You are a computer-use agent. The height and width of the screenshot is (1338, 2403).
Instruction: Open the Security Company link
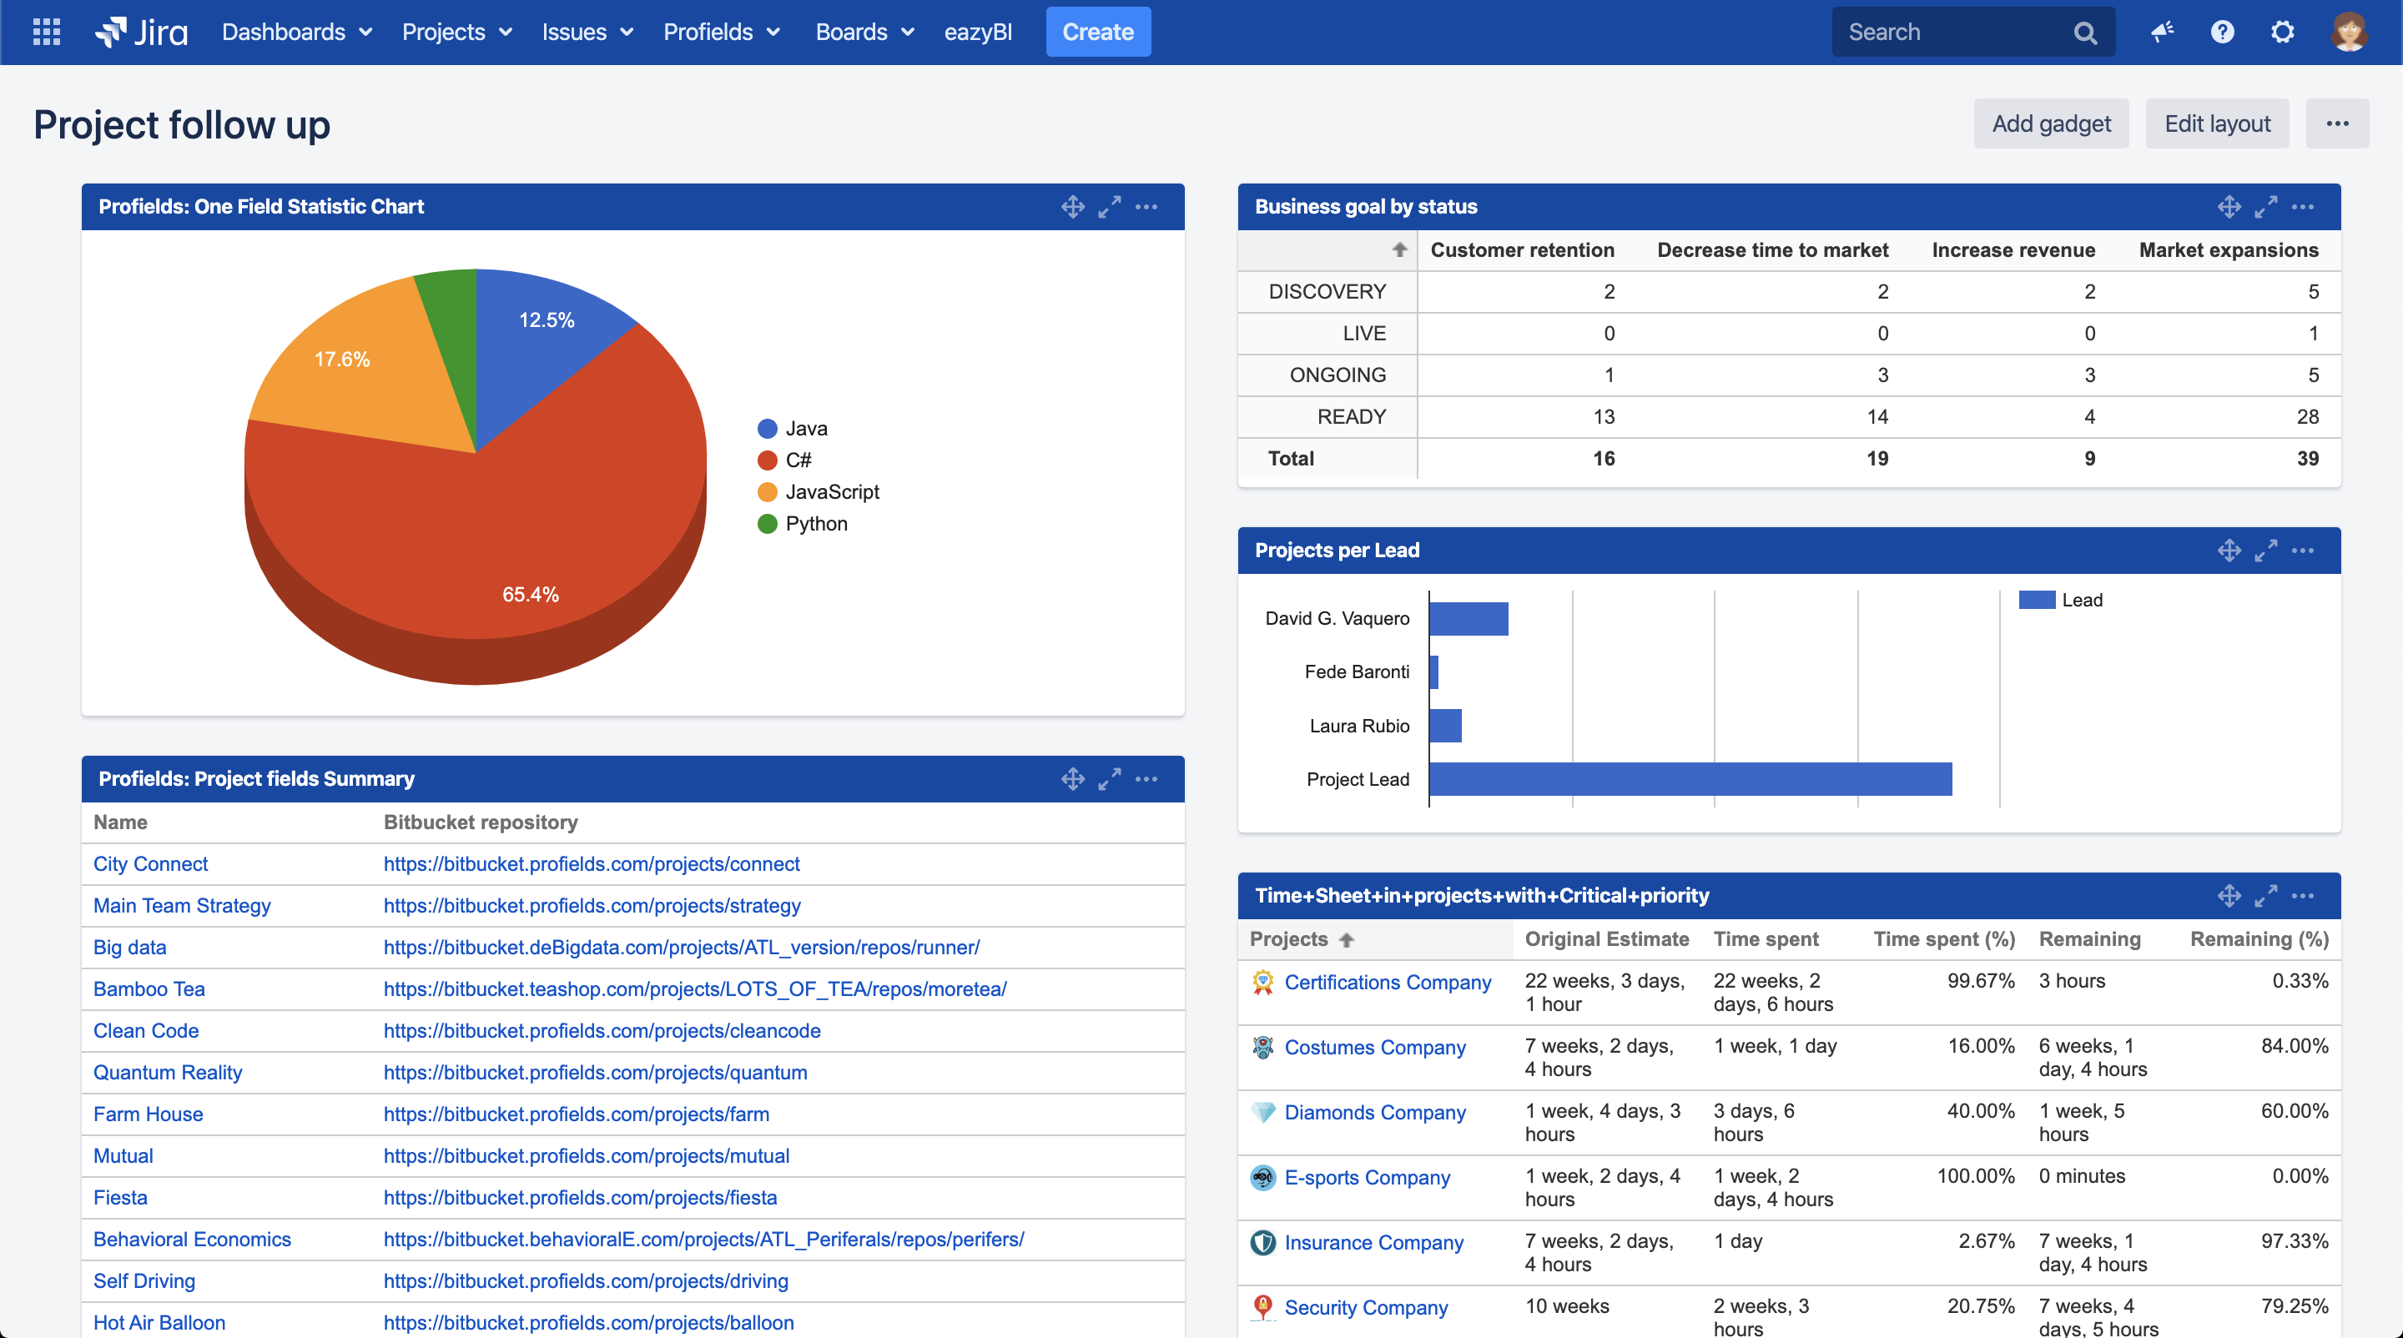click(x=1367, y=1307)
